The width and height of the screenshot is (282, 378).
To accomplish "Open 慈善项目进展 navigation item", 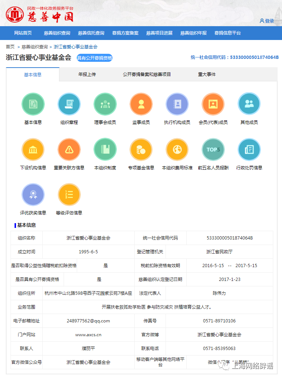I will pyautogui.click(x=159, y=33).
